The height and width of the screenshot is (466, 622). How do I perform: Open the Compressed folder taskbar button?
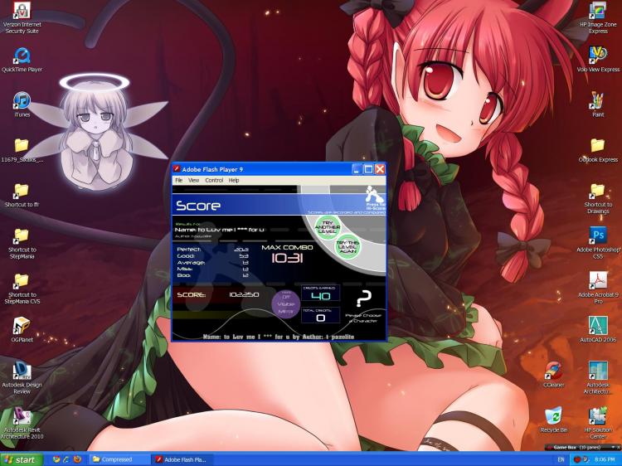pos(119,459)
